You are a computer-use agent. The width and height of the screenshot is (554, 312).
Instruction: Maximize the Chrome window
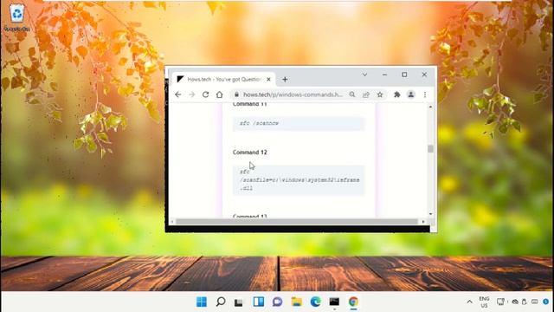tap(404, 75)
